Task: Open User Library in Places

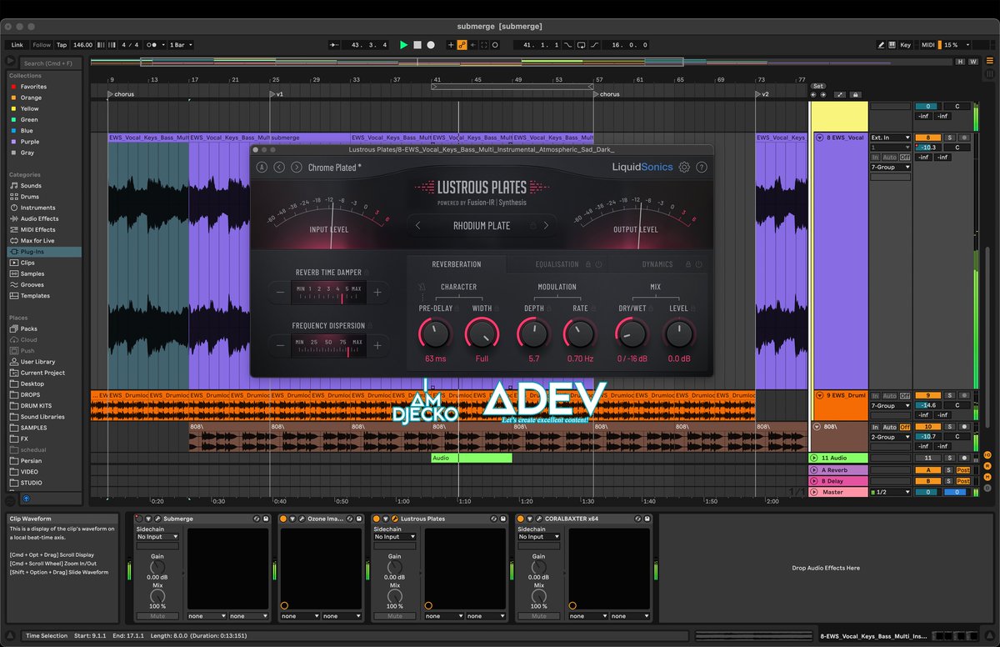Action: (37, 362)
